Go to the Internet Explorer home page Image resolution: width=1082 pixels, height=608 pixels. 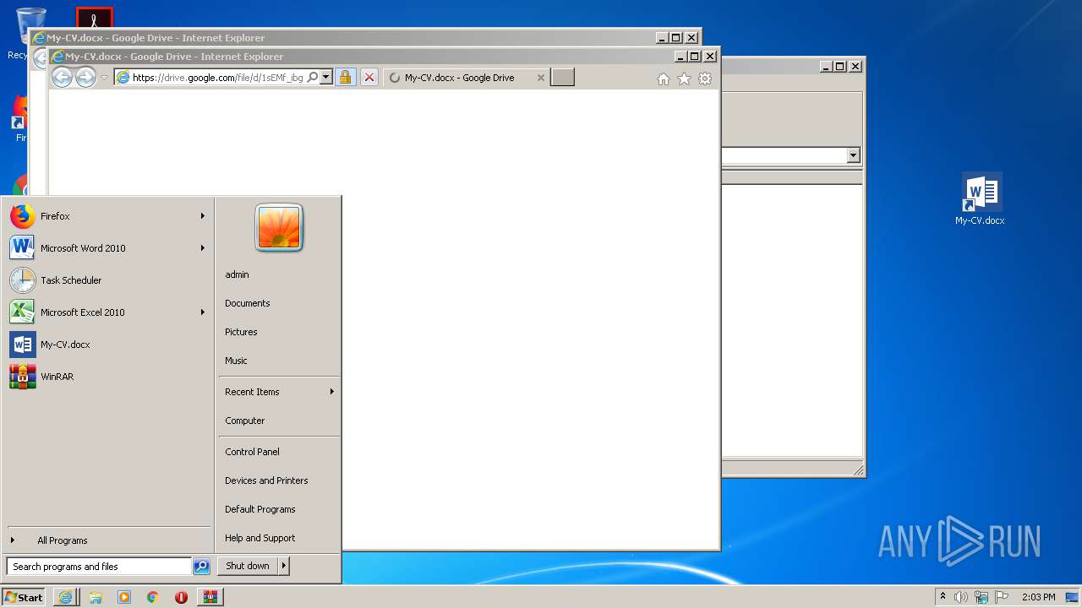tap(664, 79)
